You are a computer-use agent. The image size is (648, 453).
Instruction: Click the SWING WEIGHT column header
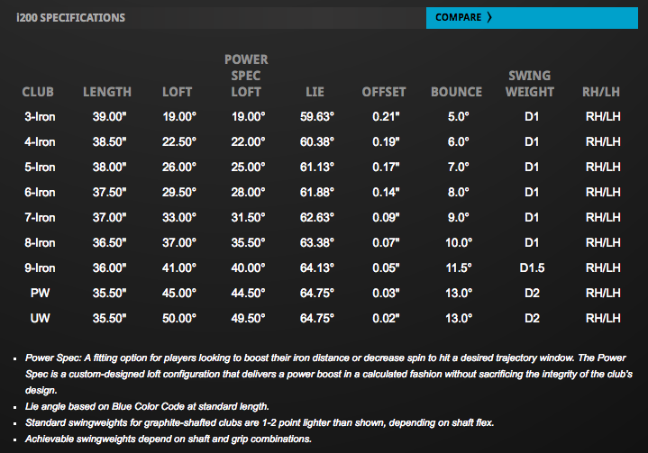pyautogui.click(x=530, y=84)
